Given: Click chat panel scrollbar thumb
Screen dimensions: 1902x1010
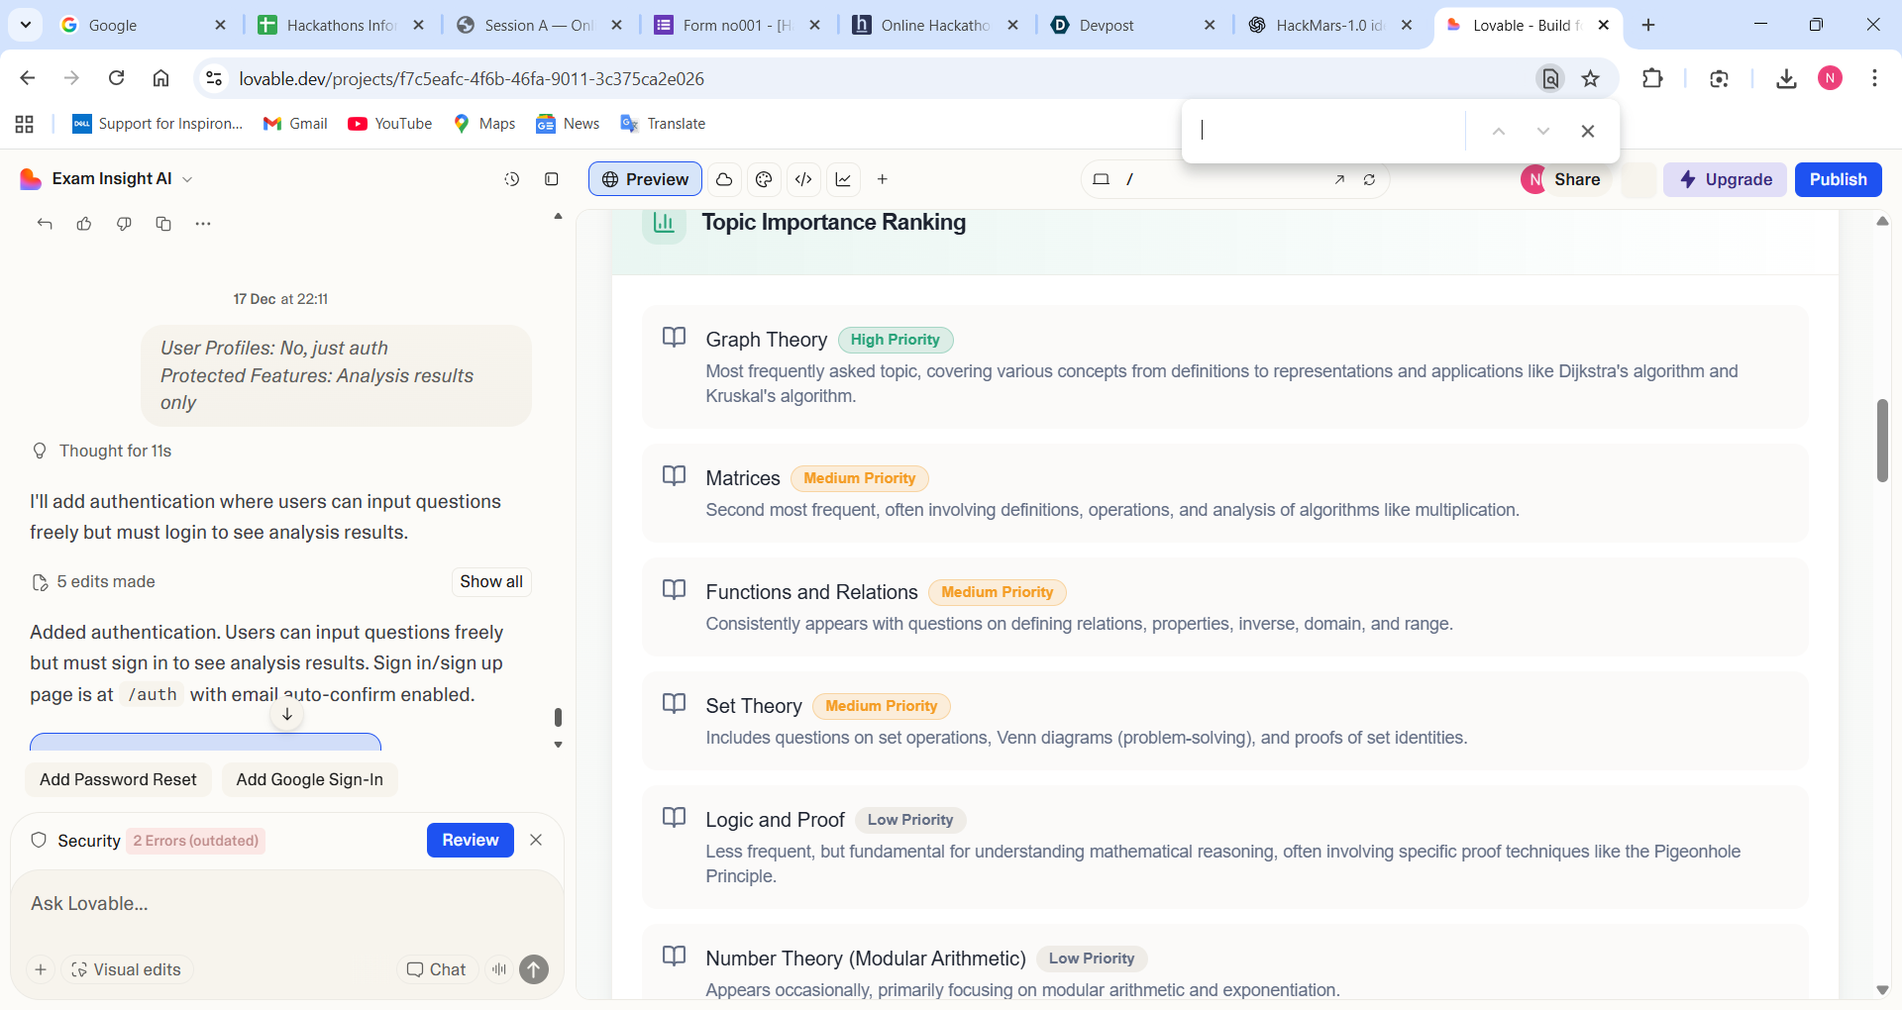Looking at the screenshot, I should (558, 717).
